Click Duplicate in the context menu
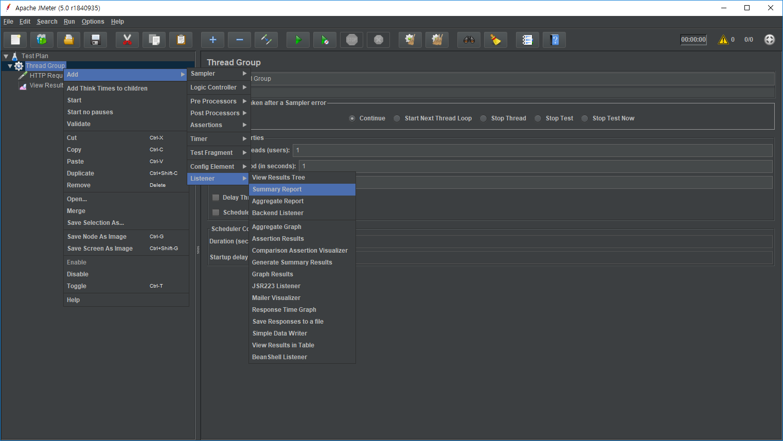Image resolution: width=783 pixels, height=441 pixels. tap(126, 173)
